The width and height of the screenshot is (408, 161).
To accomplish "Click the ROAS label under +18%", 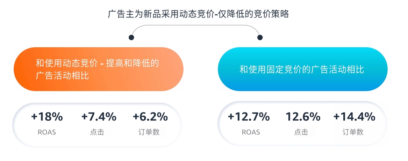I will coord(47,132).
